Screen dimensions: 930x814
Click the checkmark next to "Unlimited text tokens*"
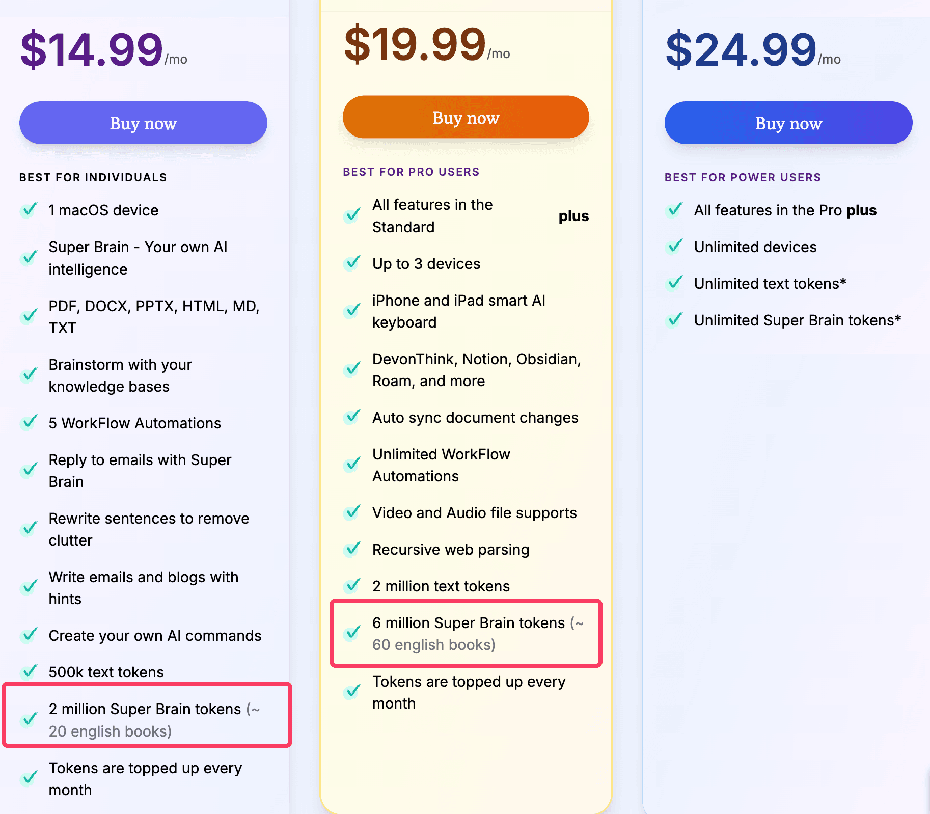(x=674, y=283)
